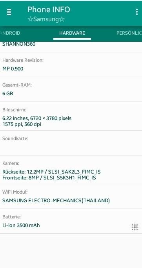Open the three-dot overflow menu
Screen dimensions: 142x268
(x=137, y=12)
